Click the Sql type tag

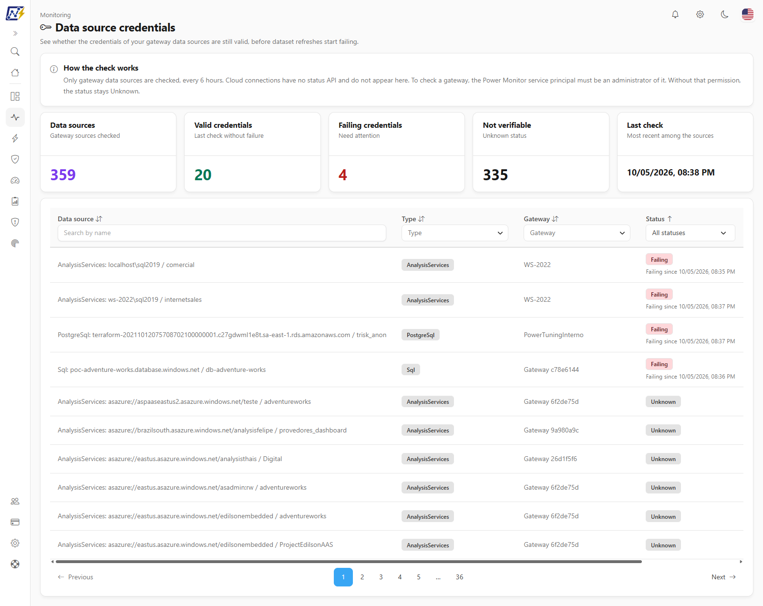pyautogui.click(x=411, y=370)
